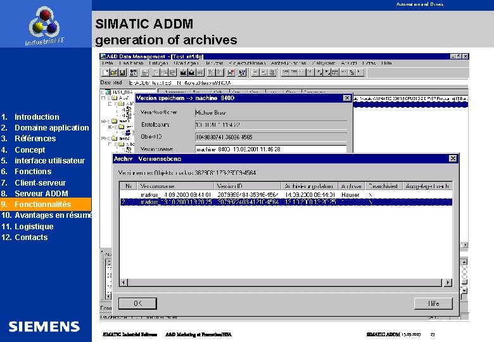This screenshot has height=342, width=494.
Task: Go to 6. Fonctions section
Action: [26, 172]
